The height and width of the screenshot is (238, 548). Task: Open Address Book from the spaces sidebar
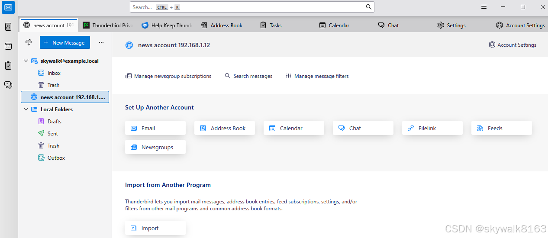tap(8, 27)
